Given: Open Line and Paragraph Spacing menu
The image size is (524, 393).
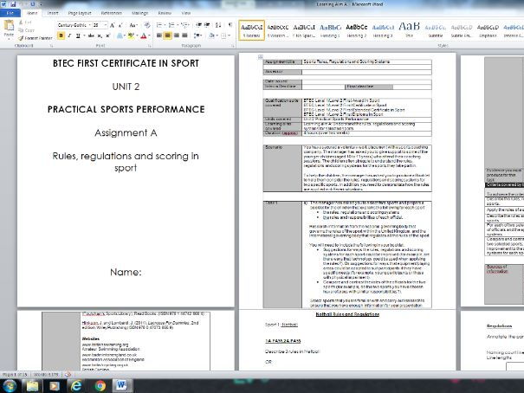Looking at the screenshot, I should pos(197,35).
